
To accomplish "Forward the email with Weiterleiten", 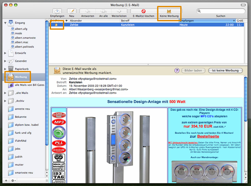I will [x=119, y=11].
